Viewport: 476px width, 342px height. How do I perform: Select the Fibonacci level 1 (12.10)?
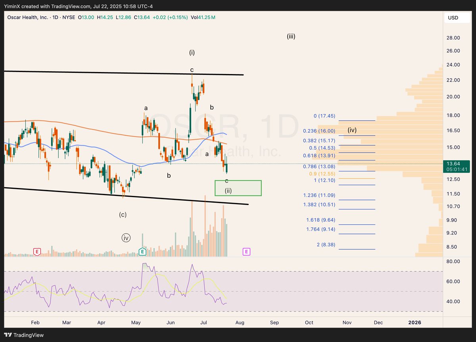pyautogui.click(x=325, y=180)
